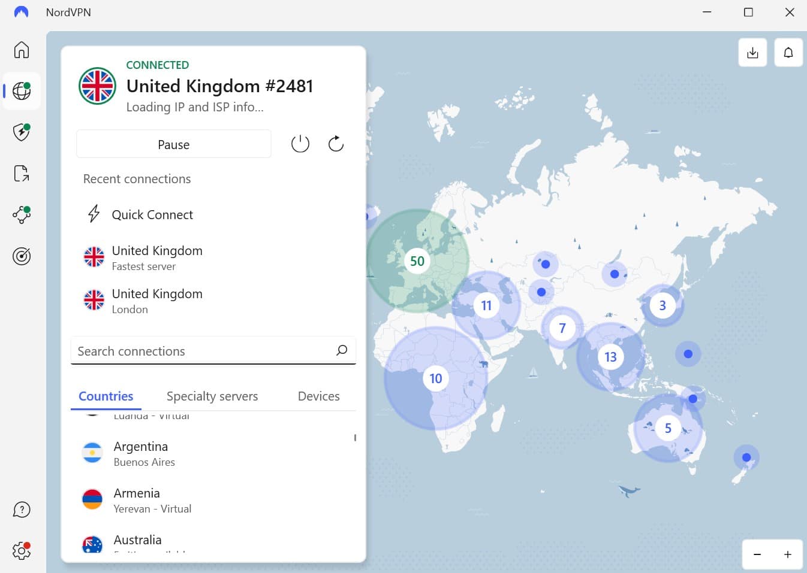Open the file sharing sidebar icon
The width and height of the screenshot is (807, 573).
click(22, 174)
